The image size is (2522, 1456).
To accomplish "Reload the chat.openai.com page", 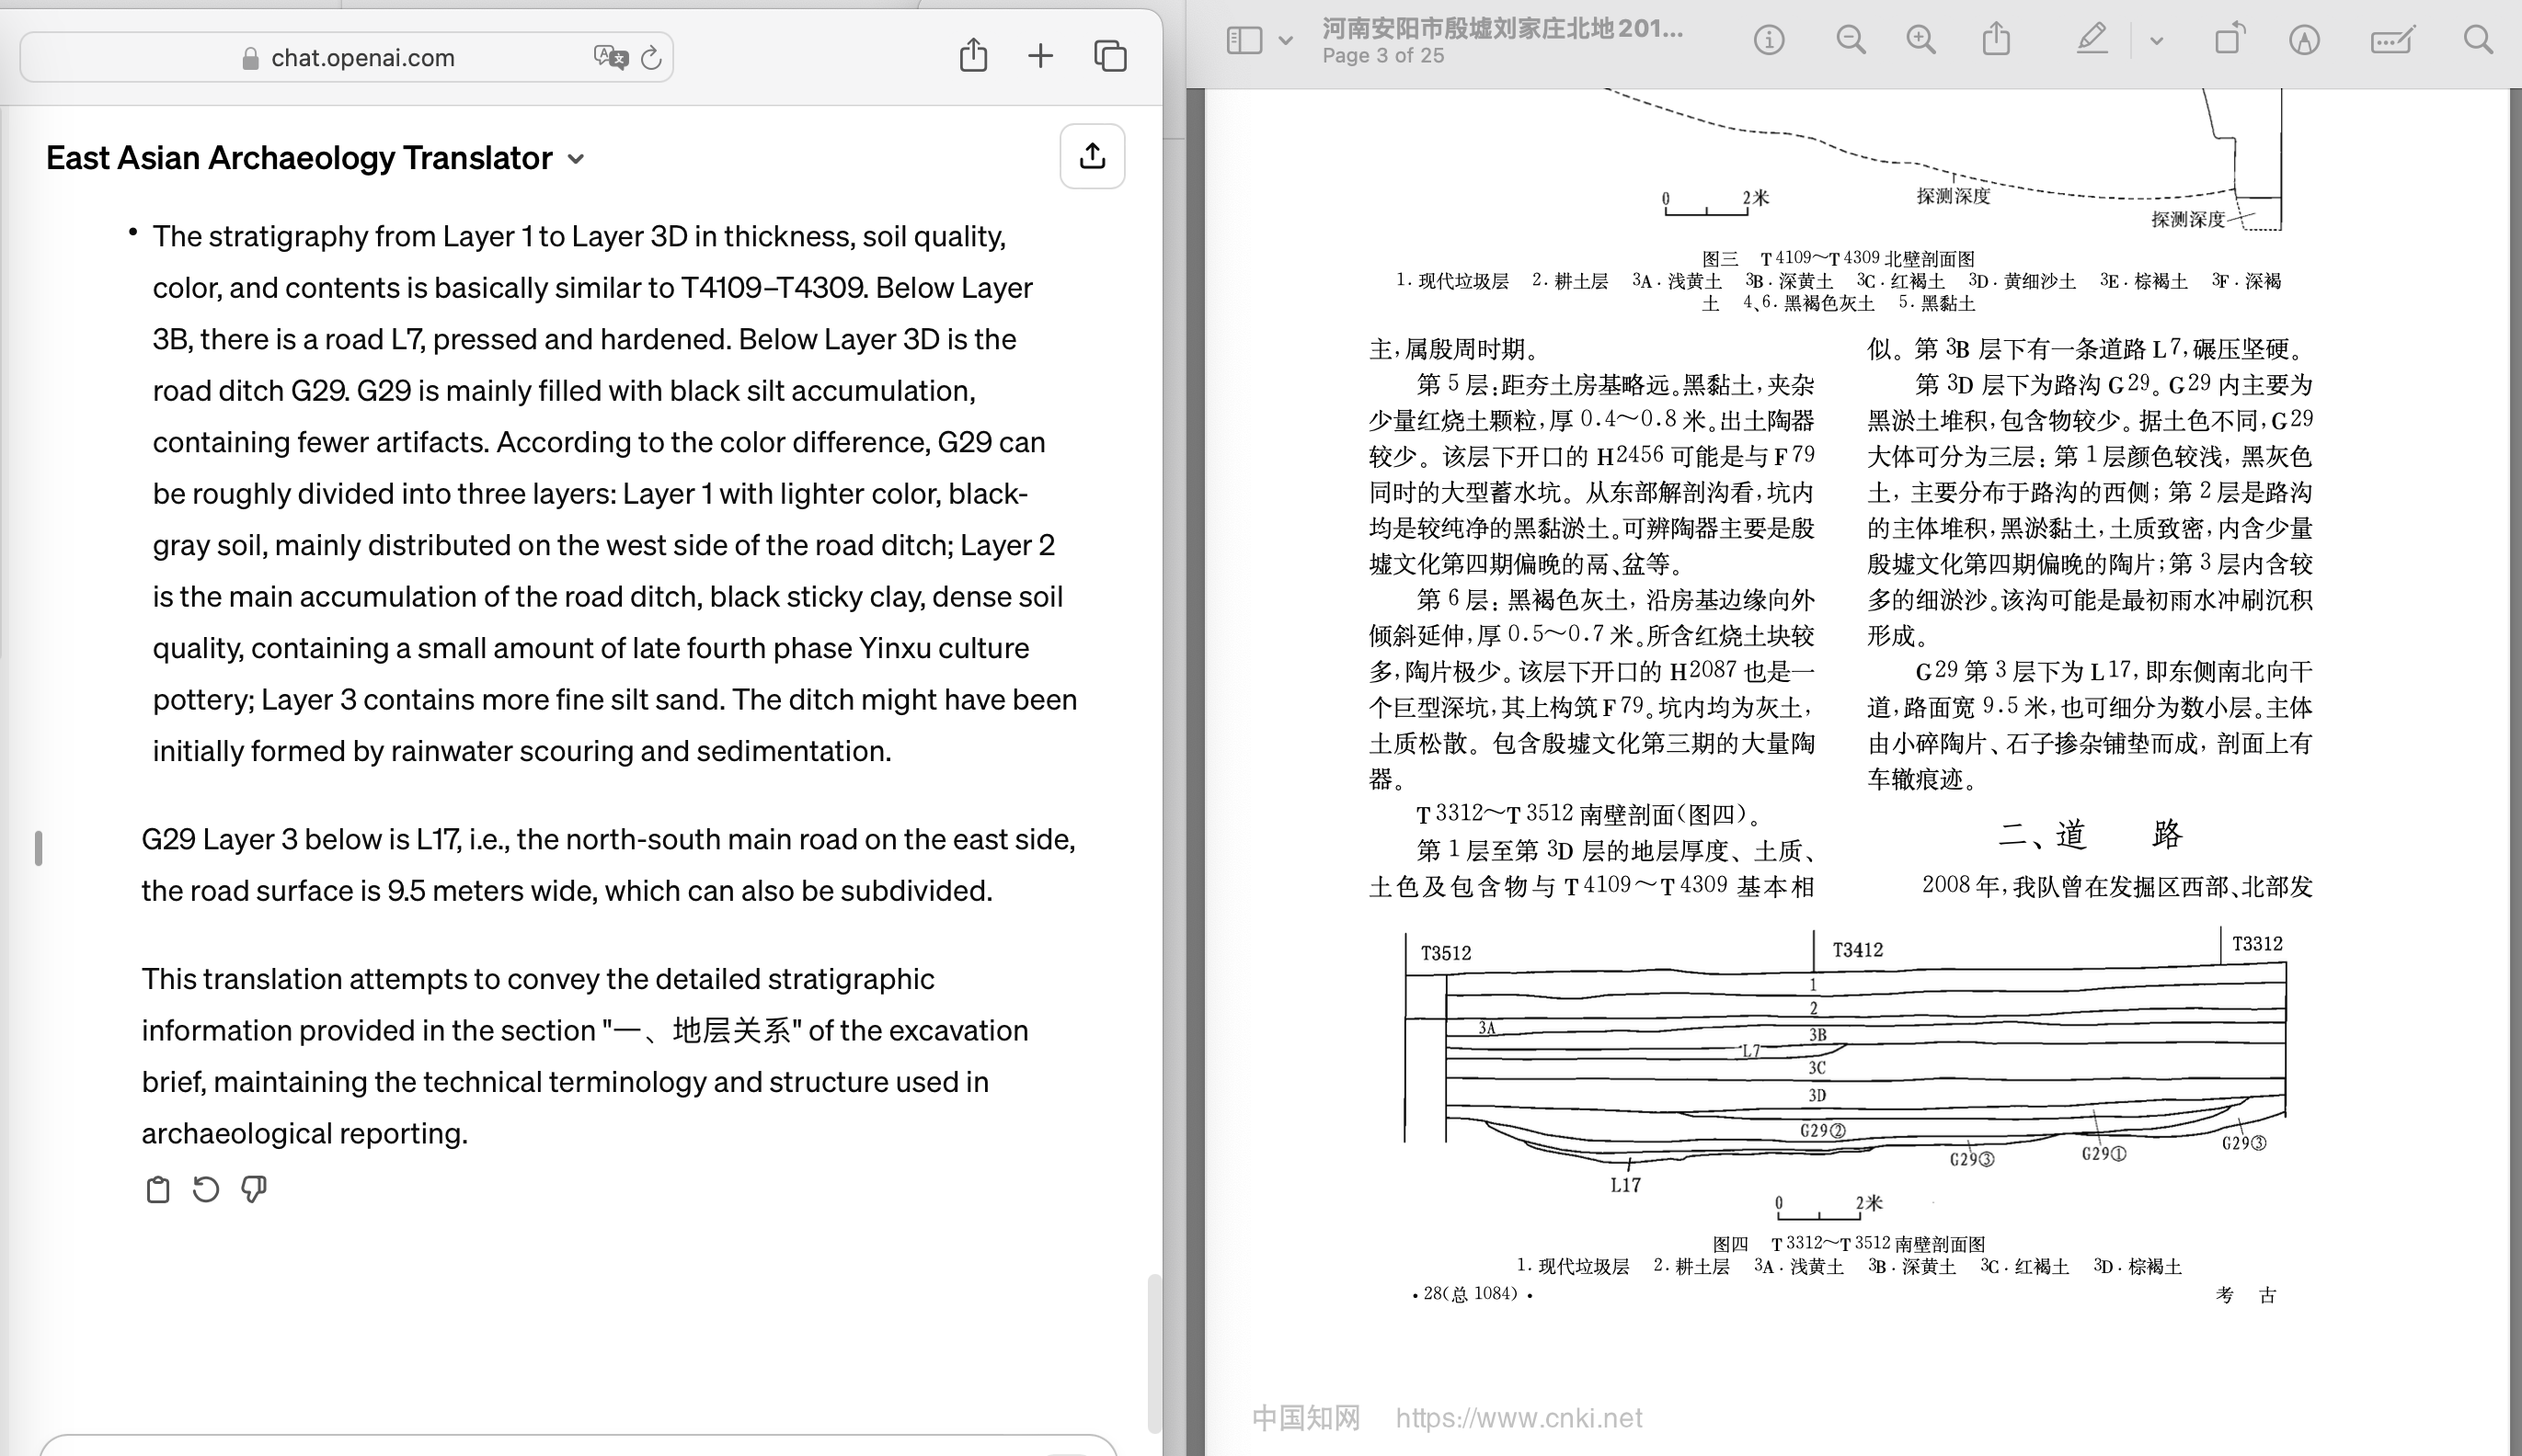I will (651, 58).
